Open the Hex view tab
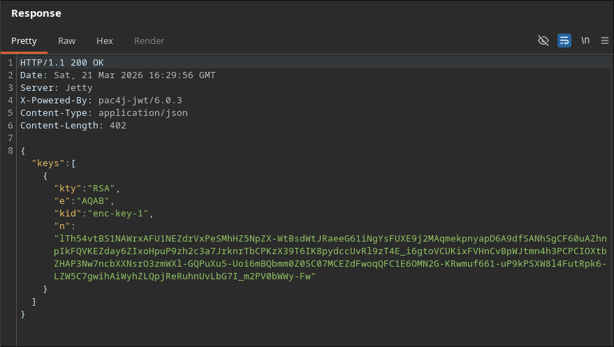The width and height of the screenshot is (614, 347). click(x=105, y=40)
